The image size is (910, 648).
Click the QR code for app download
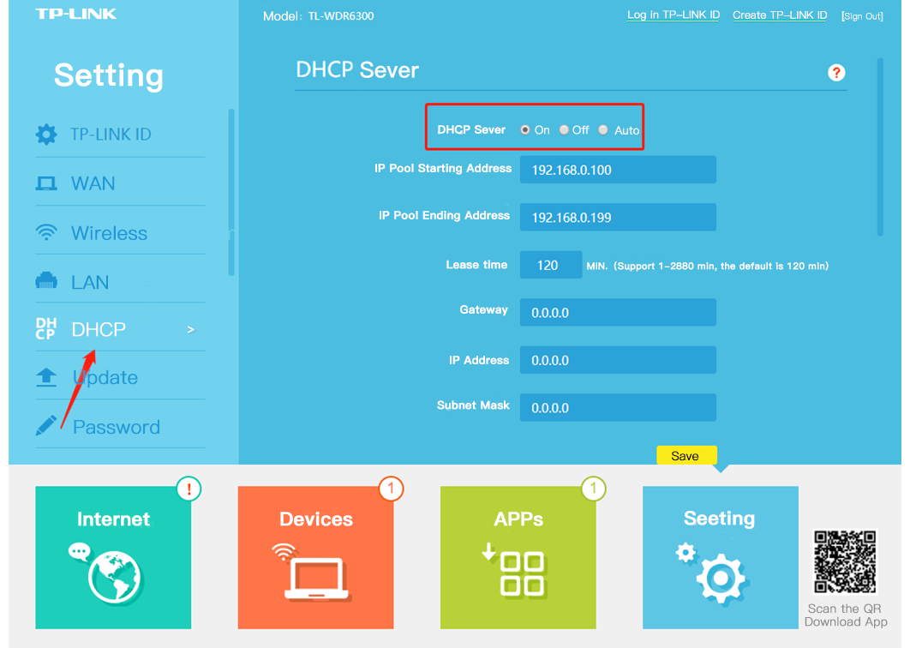point(844,561)
